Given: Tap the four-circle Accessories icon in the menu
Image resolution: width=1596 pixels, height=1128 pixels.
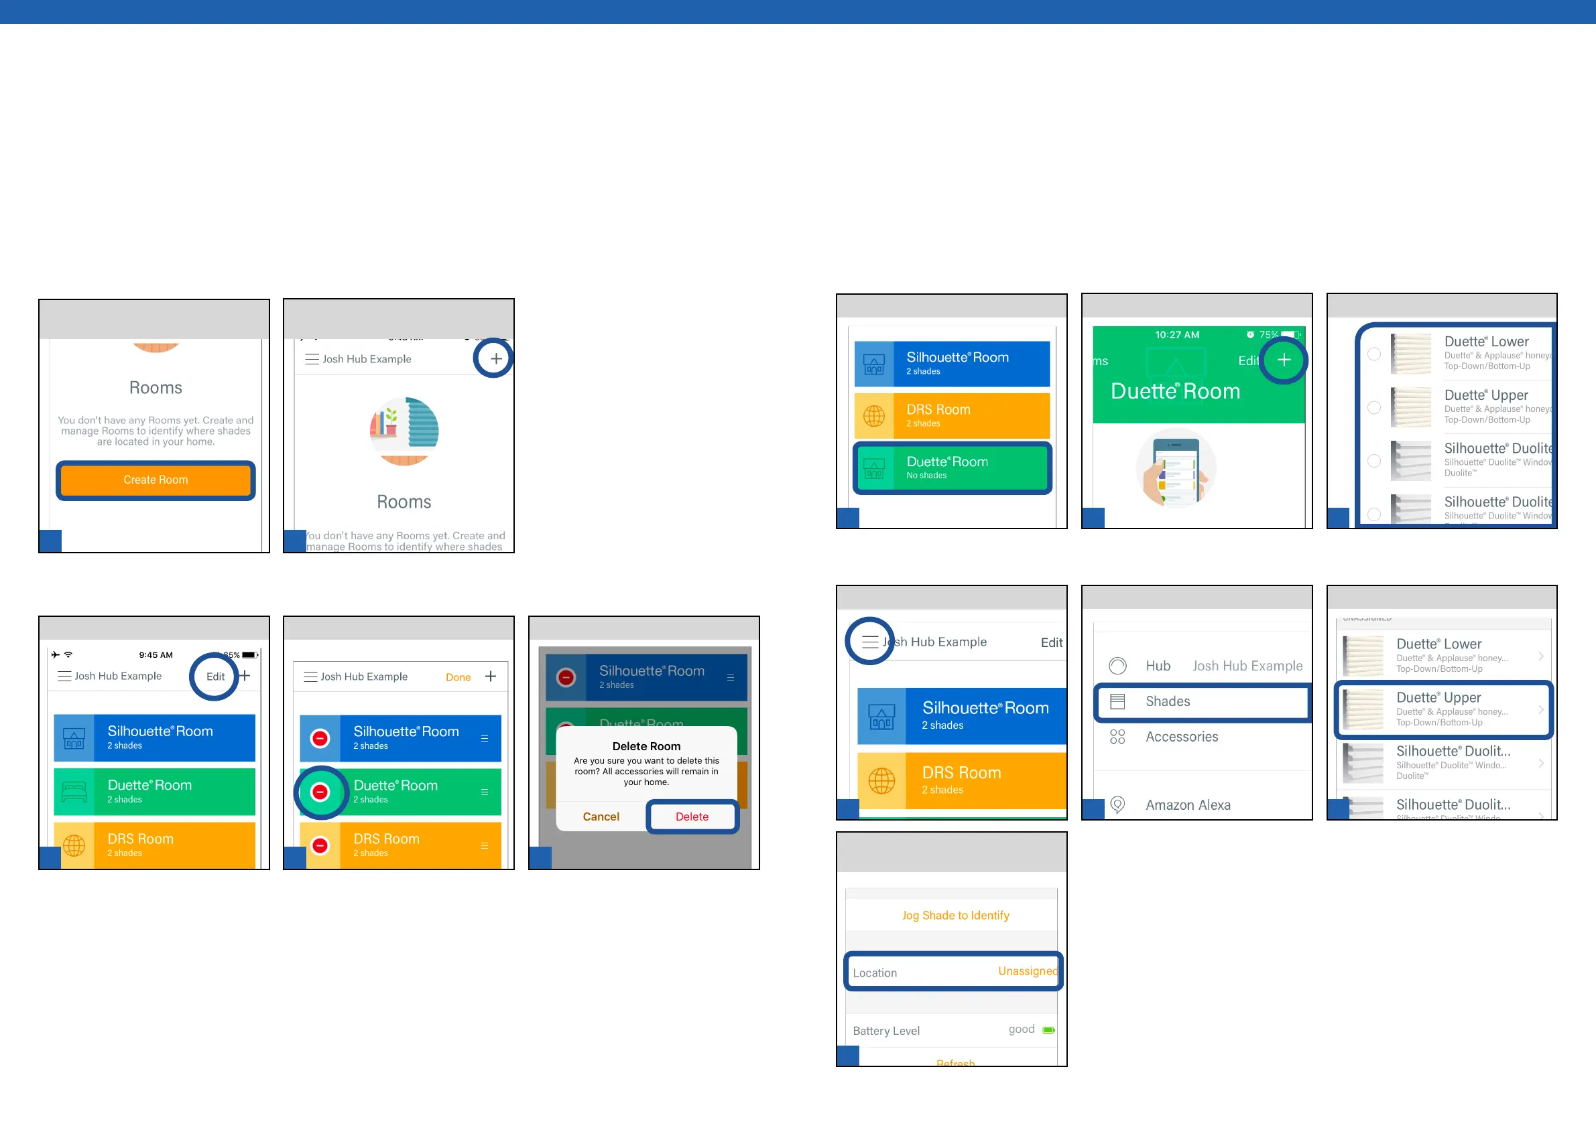Looking at the screenshot, I should (1118, 737).
